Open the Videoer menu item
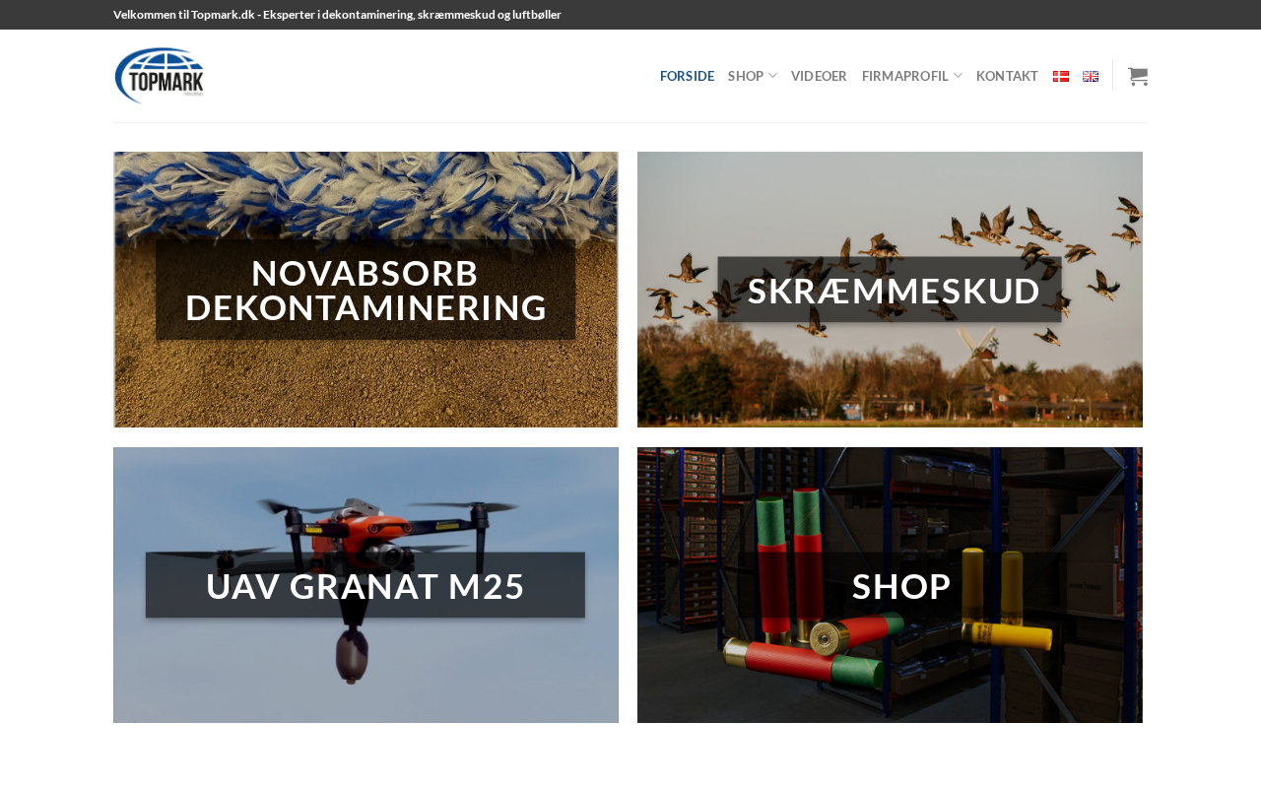 point(819,76)
